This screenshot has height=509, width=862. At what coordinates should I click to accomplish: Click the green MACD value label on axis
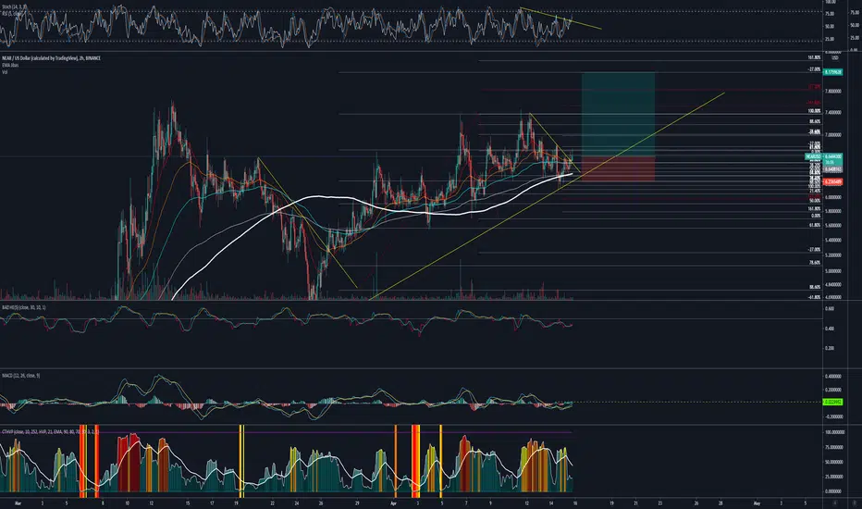[832, 402]
